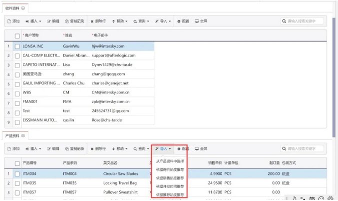Expand the 移动 dropdown in the 产品资料 toolbar

(x=122, y=149)
